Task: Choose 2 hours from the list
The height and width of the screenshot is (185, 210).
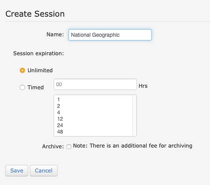Action: [x=93, y=106]
